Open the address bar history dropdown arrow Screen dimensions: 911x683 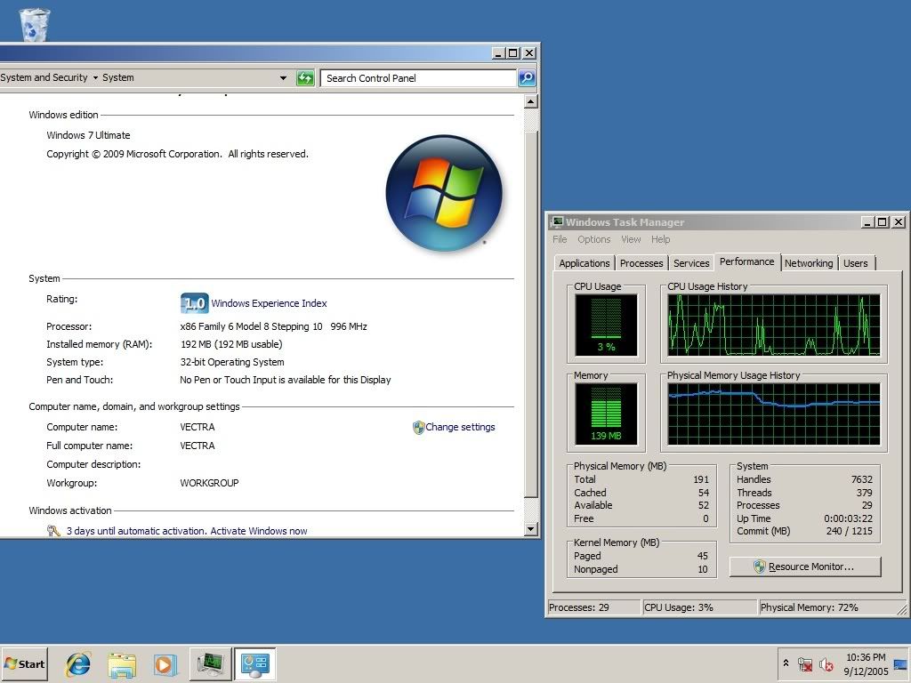tap(284, 78)
